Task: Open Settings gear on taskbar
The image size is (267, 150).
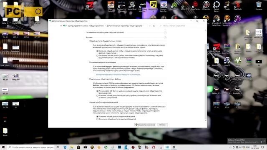Action: tap(174, 147)
